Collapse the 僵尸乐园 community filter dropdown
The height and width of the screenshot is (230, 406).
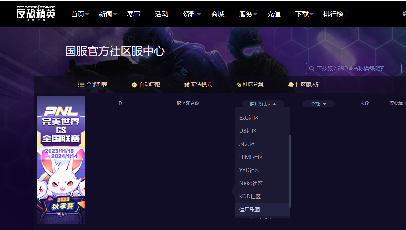pos(263,104)
